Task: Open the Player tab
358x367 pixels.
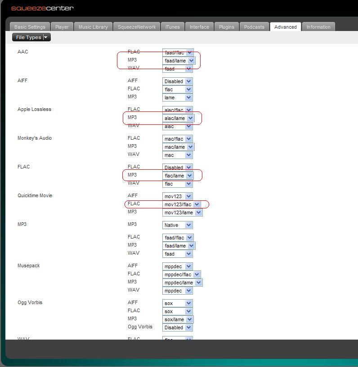Action: tap(62, 27)
